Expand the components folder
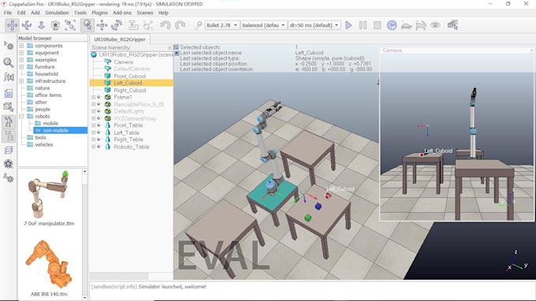Image resolution: width=536 pixels, height=301 pixels. 21,46
